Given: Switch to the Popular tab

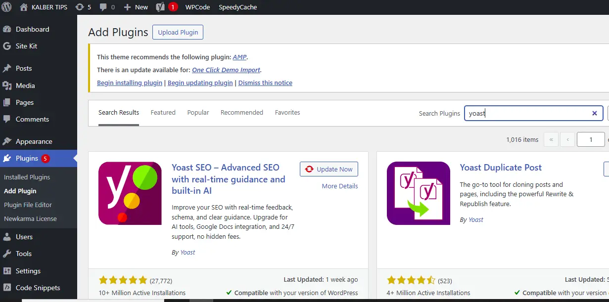Looking at the screenshot, I should 198,112.
